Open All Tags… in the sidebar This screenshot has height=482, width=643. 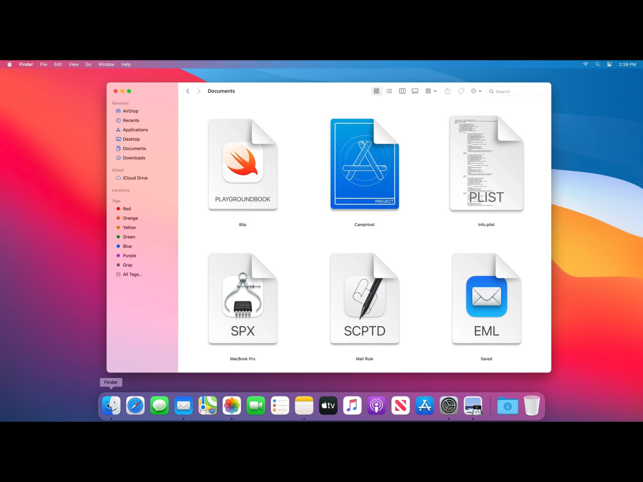pyautogui.click(x=129, y=275)
